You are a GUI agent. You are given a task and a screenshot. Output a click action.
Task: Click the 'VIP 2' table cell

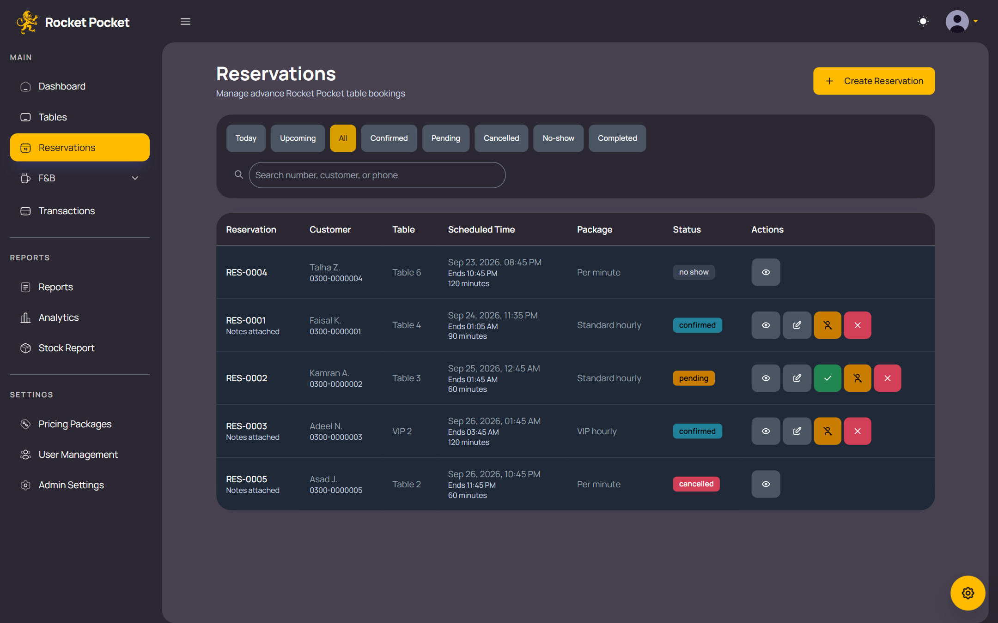[x=402, y=431]
